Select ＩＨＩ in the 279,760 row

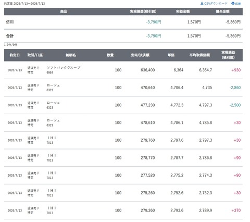click(x=52, y=138)
